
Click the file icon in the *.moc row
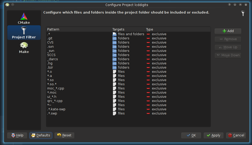[x=114, y=93]
